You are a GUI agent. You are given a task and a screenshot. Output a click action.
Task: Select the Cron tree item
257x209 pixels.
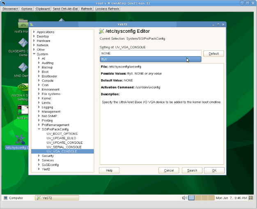(x=45, y=85)
